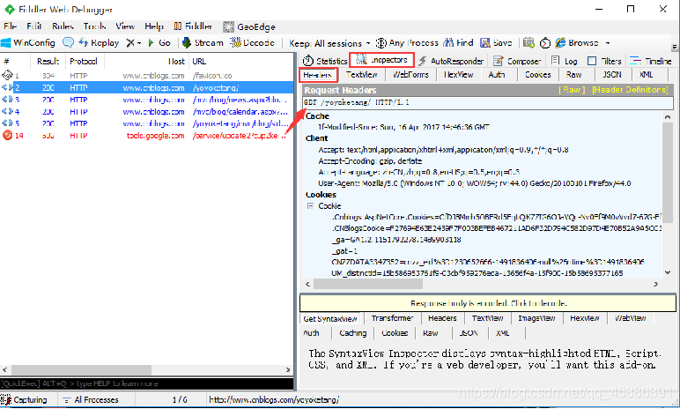680x409 pixels.
Task: Click the toolbar overflow arrow at far right
Action: pos(675,46)
